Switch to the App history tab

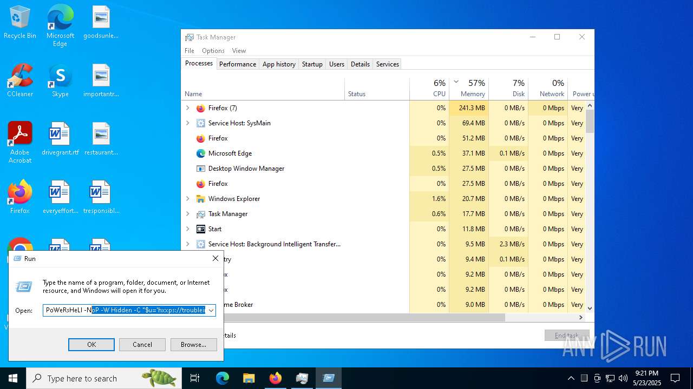[279, 64]
